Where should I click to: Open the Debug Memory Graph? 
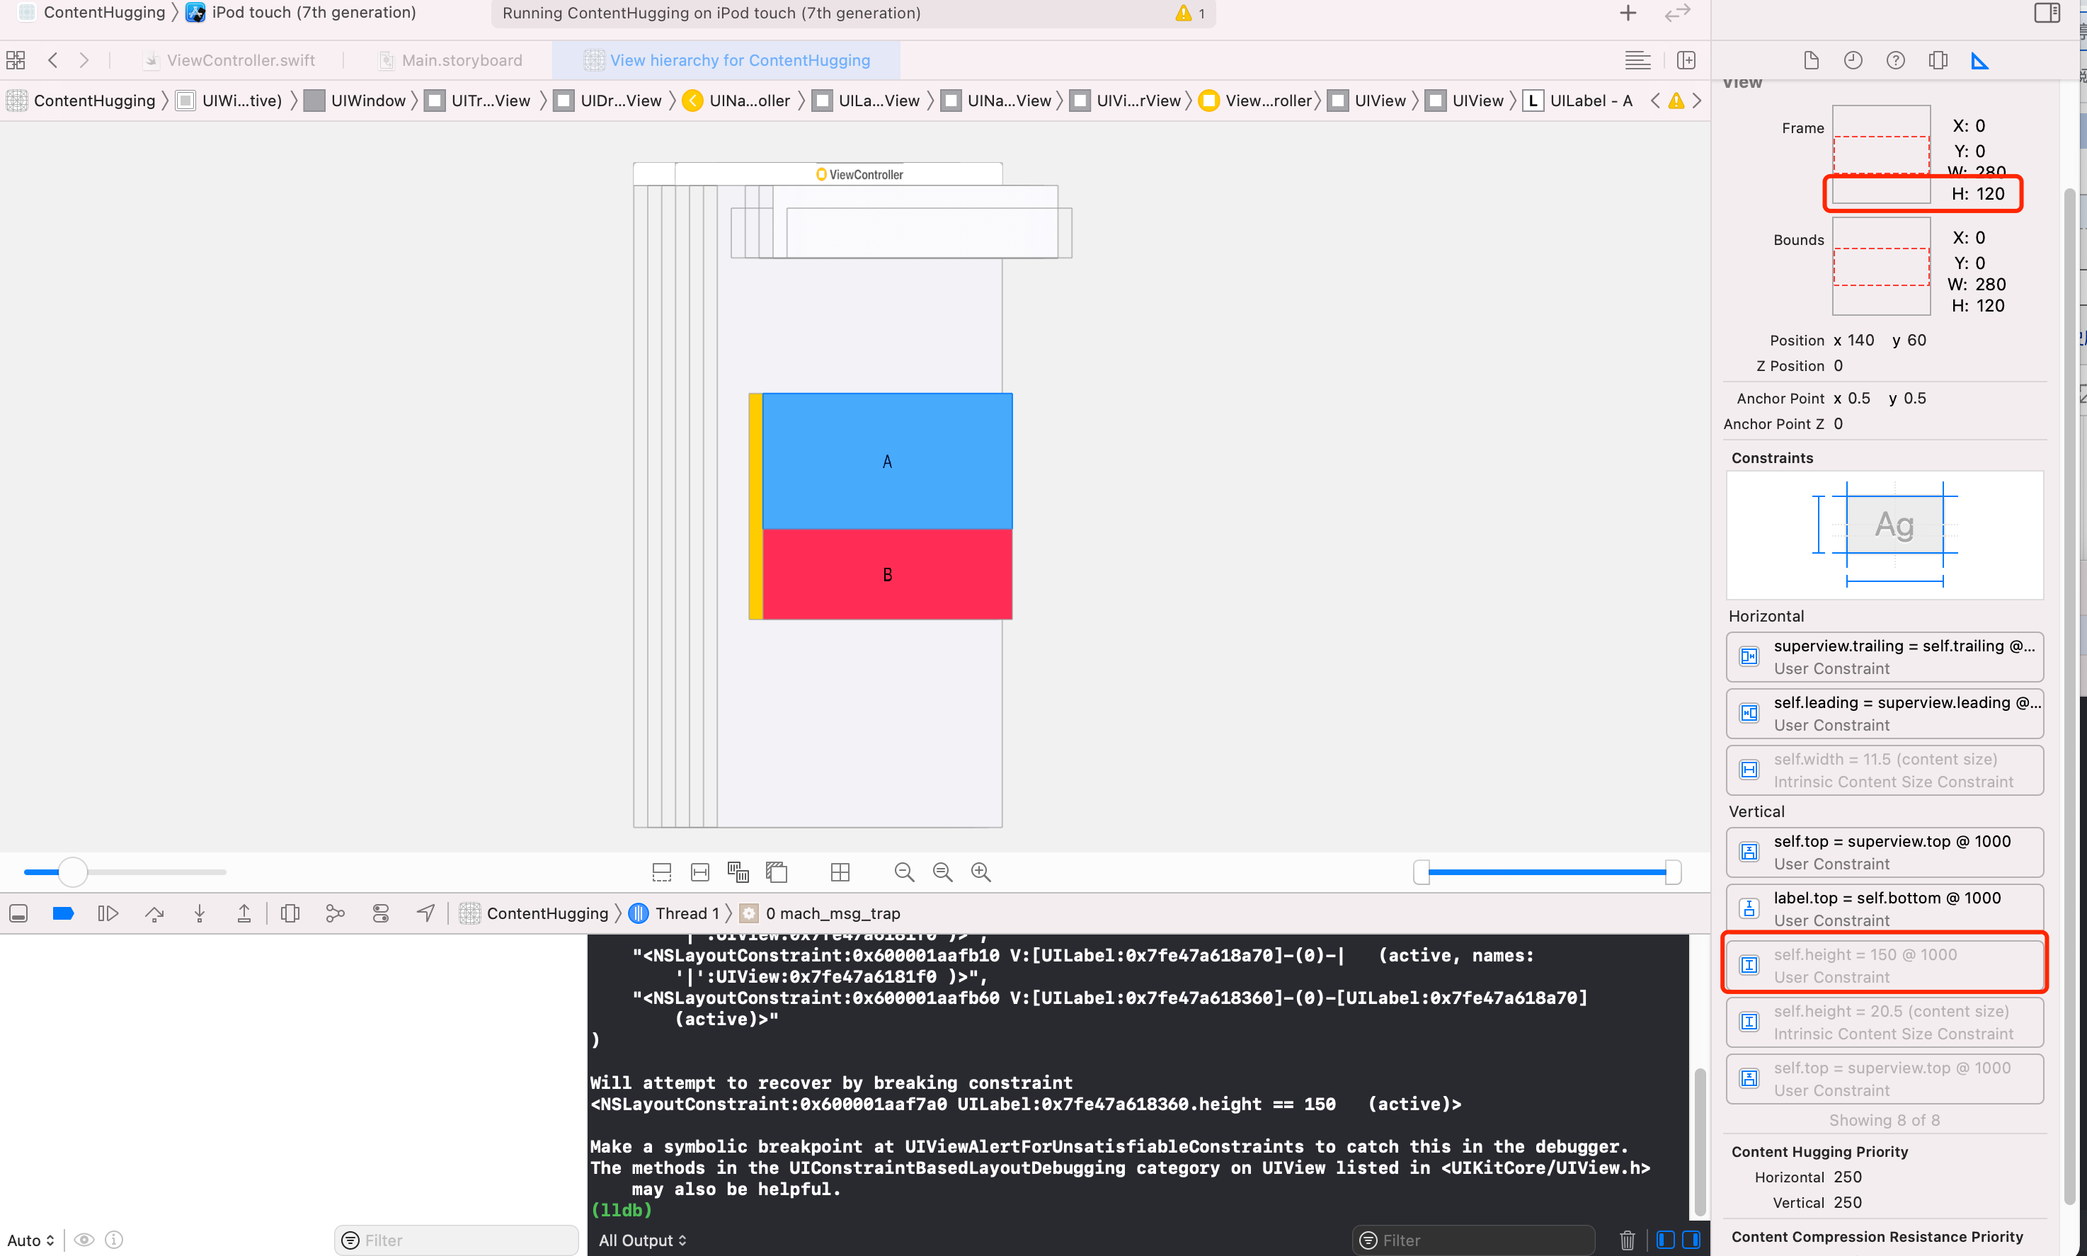point(335,913)
